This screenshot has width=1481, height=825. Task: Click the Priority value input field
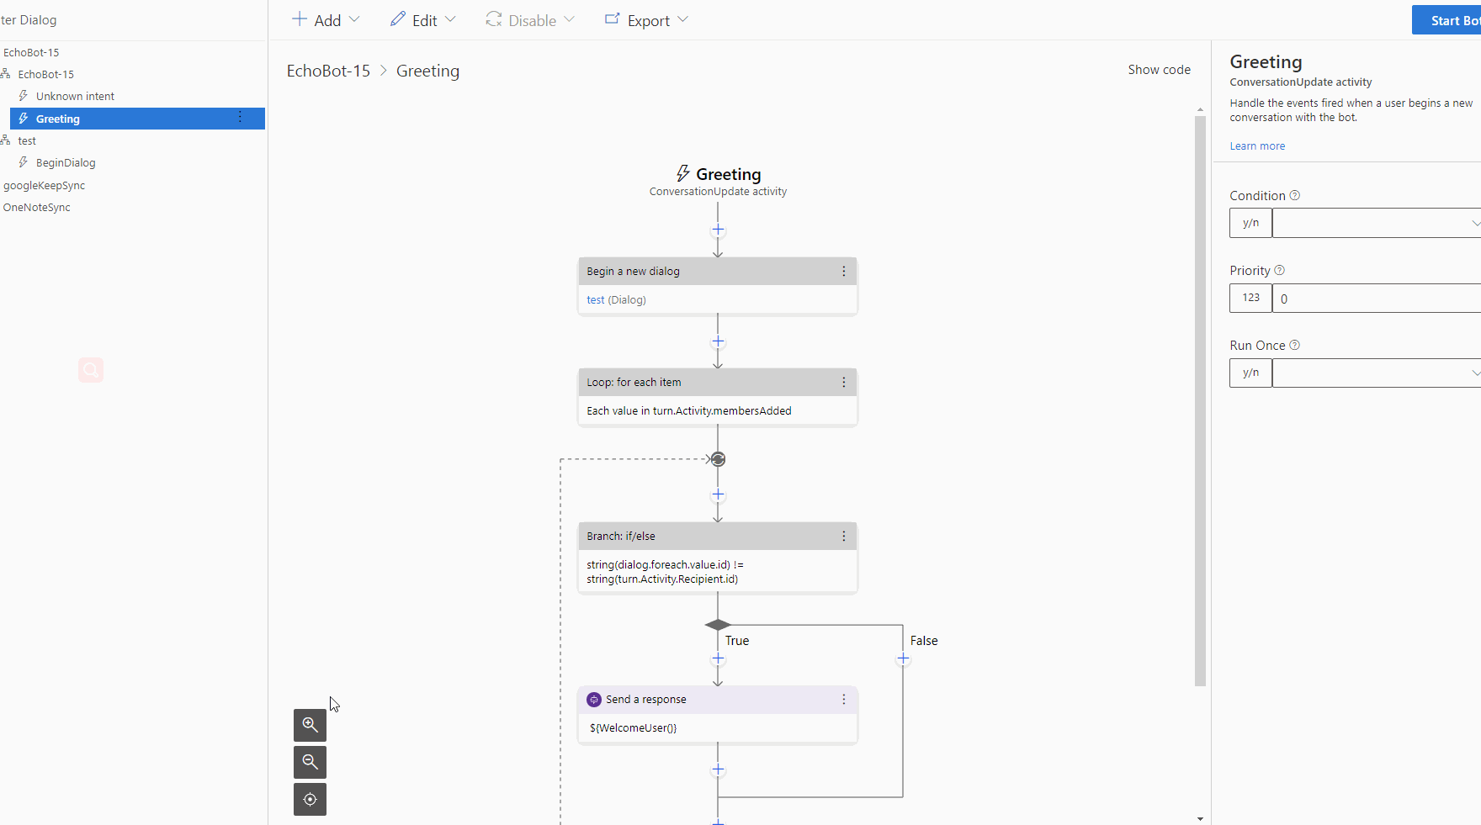[x=1377, y=298]
